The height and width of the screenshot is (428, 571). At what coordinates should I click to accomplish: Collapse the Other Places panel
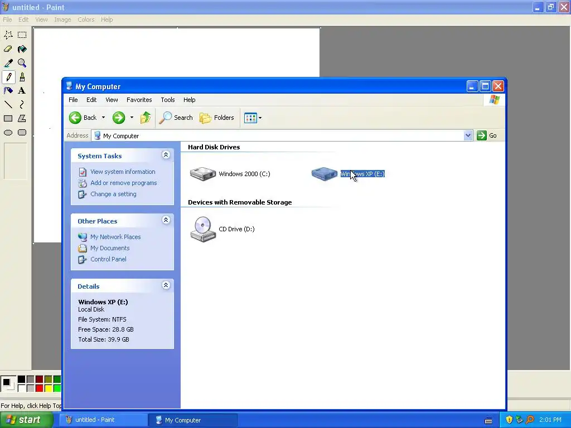[x=166, y=220]
